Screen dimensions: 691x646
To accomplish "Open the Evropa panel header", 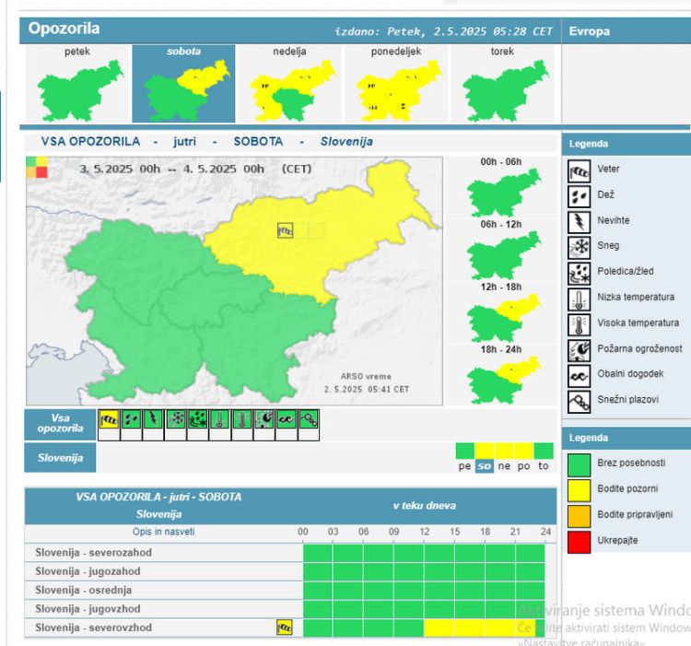I will click(x=590, y=30).
